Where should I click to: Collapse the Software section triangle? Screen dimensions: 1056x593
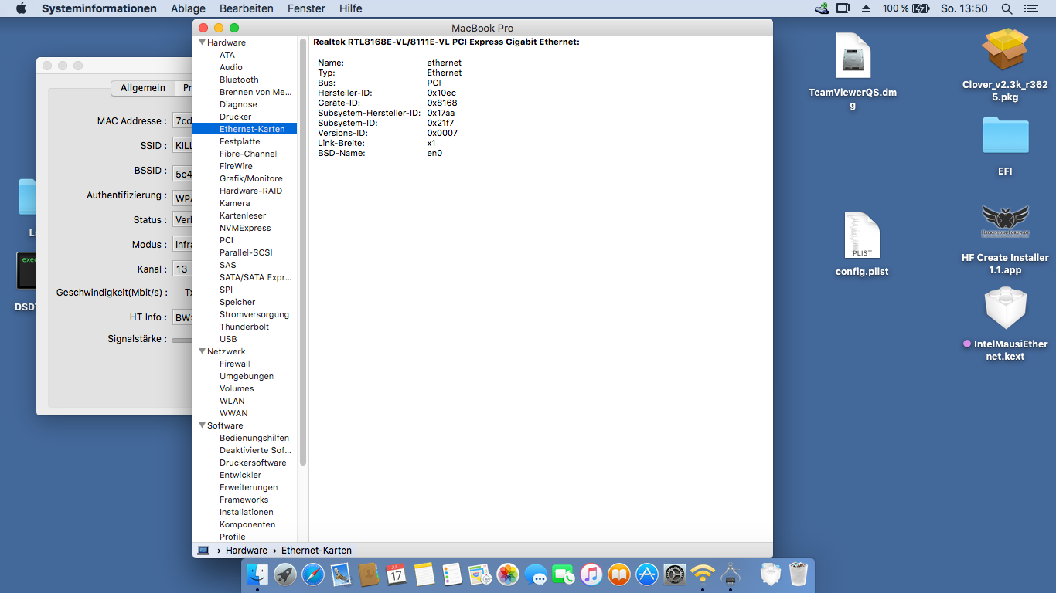pos(202,425)
